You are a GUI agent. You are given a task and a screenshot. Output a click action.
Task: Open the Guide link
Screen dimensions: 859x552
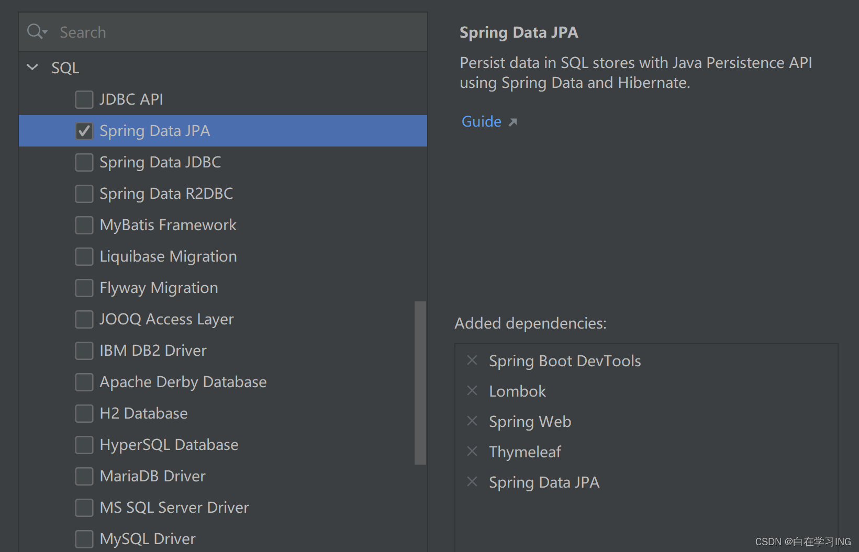(481, 121)
